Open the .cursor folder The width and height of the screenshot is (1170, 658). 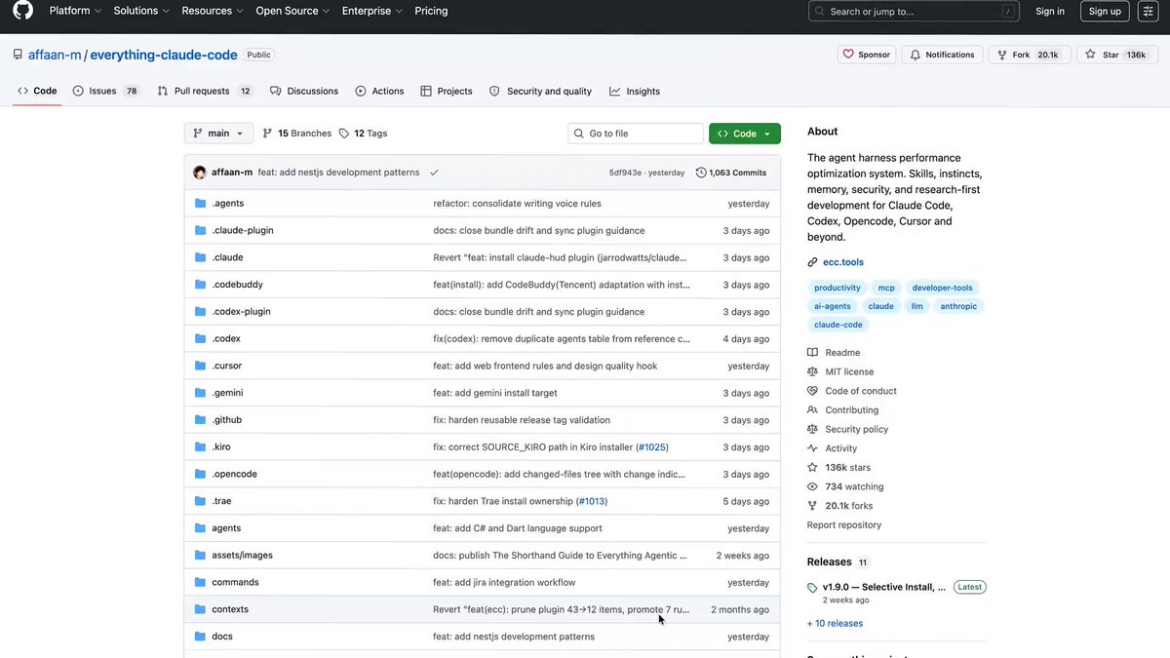tap(226, 366)
